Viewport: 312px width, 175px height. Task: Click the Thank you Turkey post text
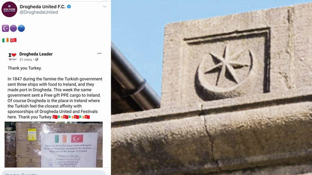(x=25, y=68)
